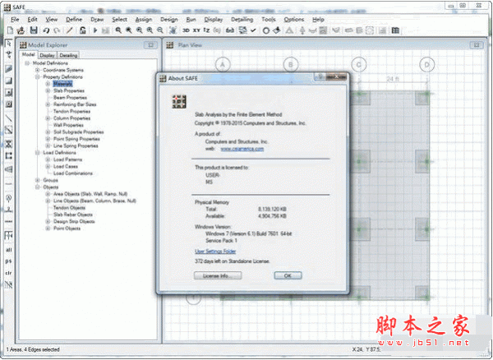Image resolution: width=493 pixels, height=360 pixels.
Task: Click the 'clr' clear selection button
Action: click(8, 273)
